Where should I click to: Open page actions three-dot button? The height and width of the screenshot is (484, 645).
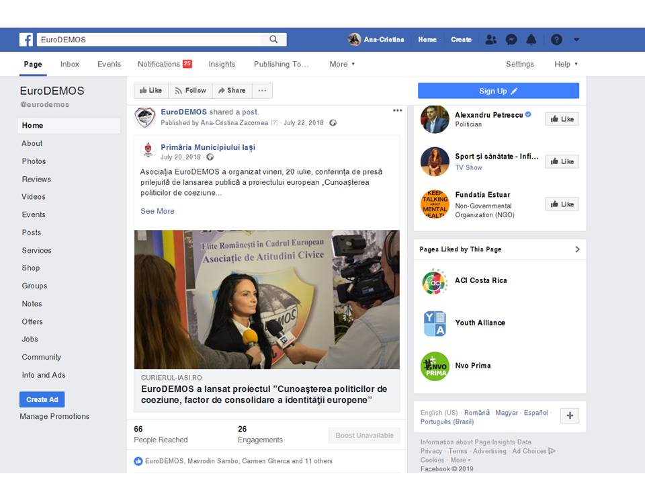click(x=263, y=91)
